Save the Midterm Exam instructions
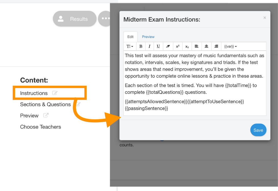Screen dimensions: 278x191 click(258, 130)
